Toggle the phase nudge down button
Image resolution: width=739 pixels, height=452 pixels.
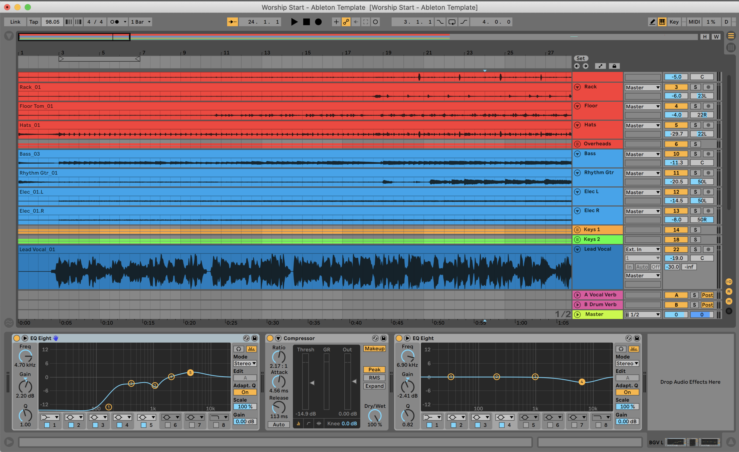tap(68, 22)
